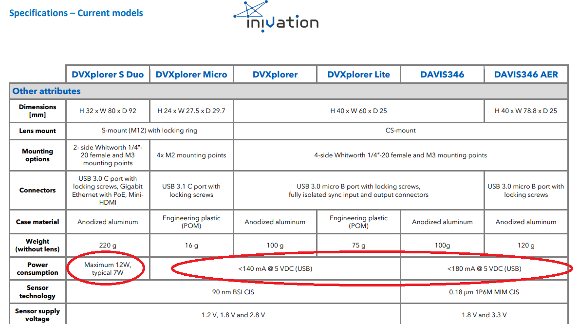
Task: Click the "Weight (without lens)" row label
Action: [x=37, y=245]
